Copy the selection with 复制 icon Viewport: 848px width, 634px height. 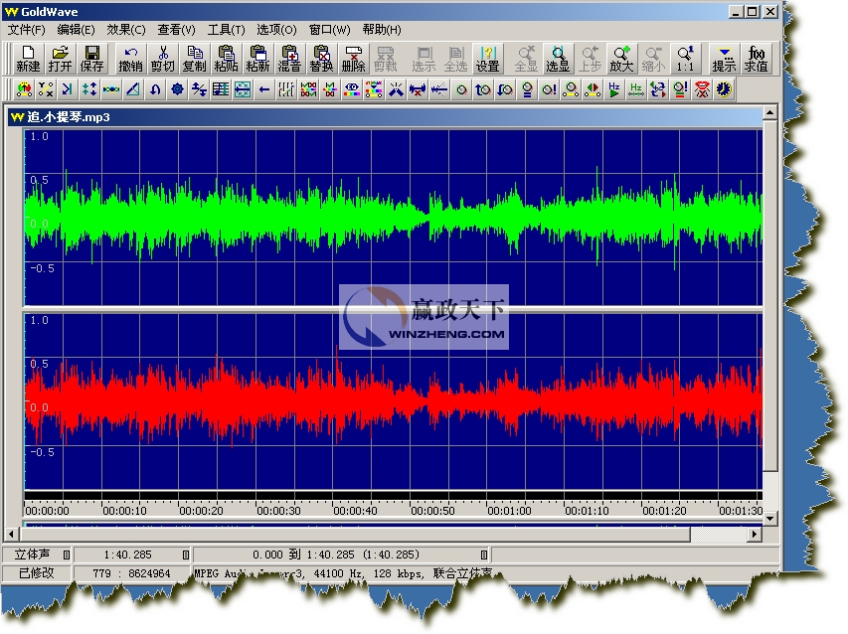(195, 59)
